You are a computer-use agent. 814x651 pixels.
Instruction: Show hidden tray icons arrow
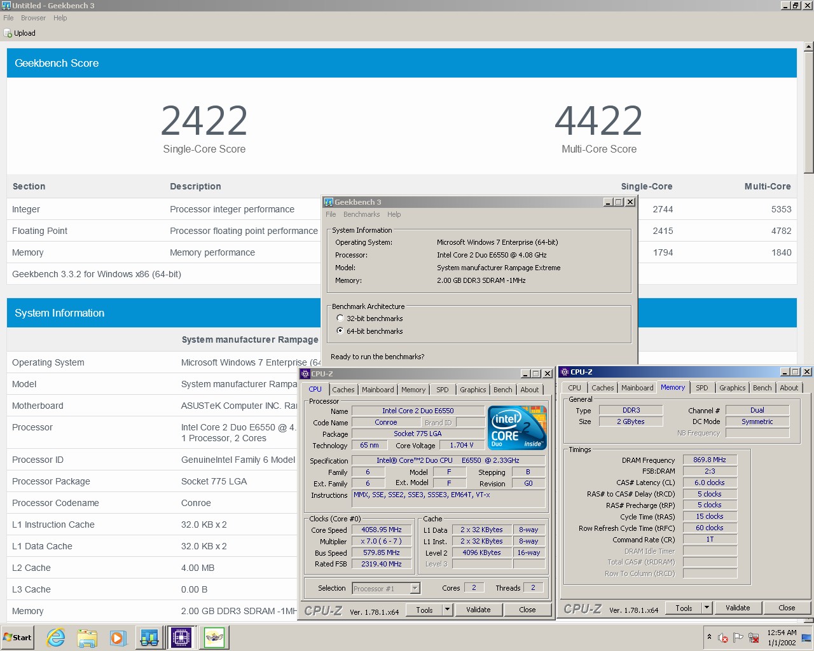point(709,637)
